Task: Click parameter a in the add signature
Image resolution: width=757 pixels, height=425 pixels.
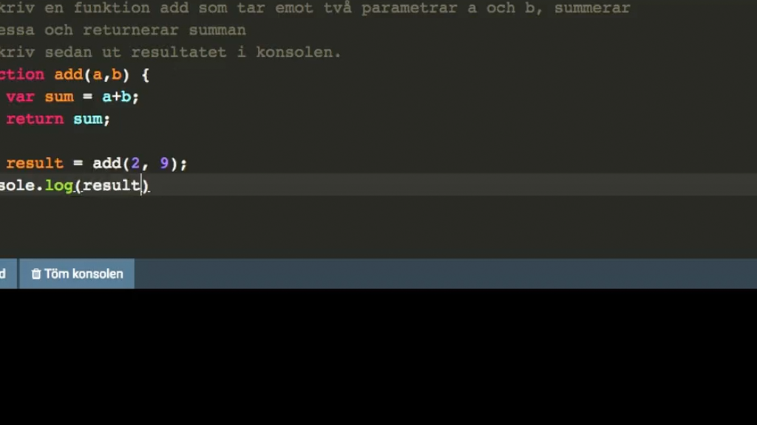Action: pyautogui.click(x=97, y=75)
